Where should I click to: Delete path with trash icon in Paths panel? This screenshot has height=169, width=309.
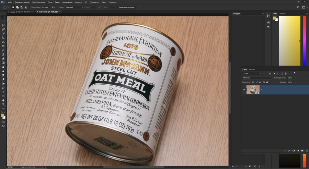259,167
